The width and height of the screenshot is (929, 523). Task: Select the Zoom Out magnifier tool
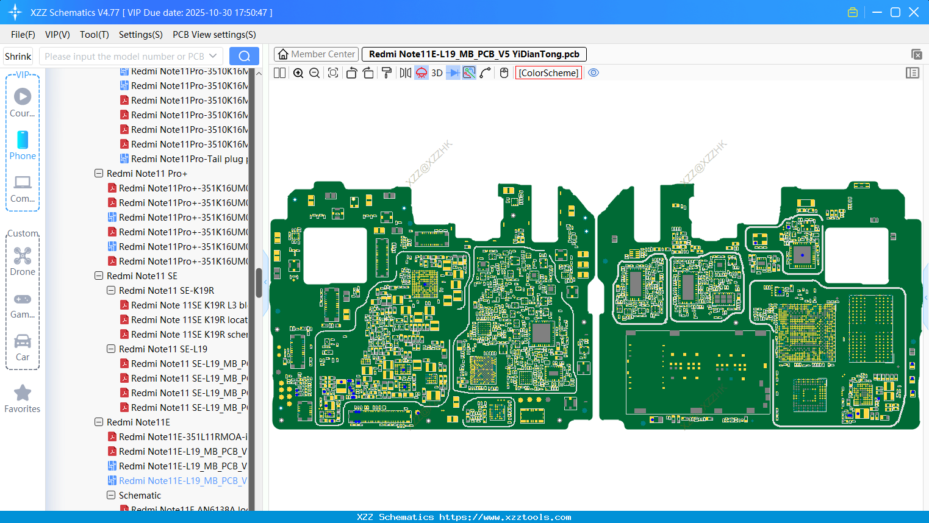314,73
